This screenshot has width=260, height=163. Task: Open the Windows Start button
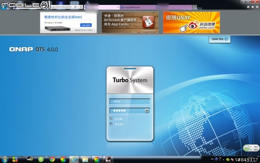pos(4,159)
